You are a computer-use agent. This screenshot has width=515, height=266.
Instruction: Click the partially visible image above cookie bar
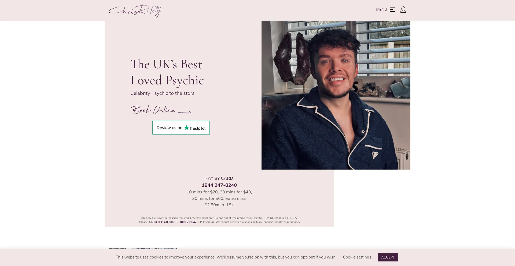click(x=143, y=248)
